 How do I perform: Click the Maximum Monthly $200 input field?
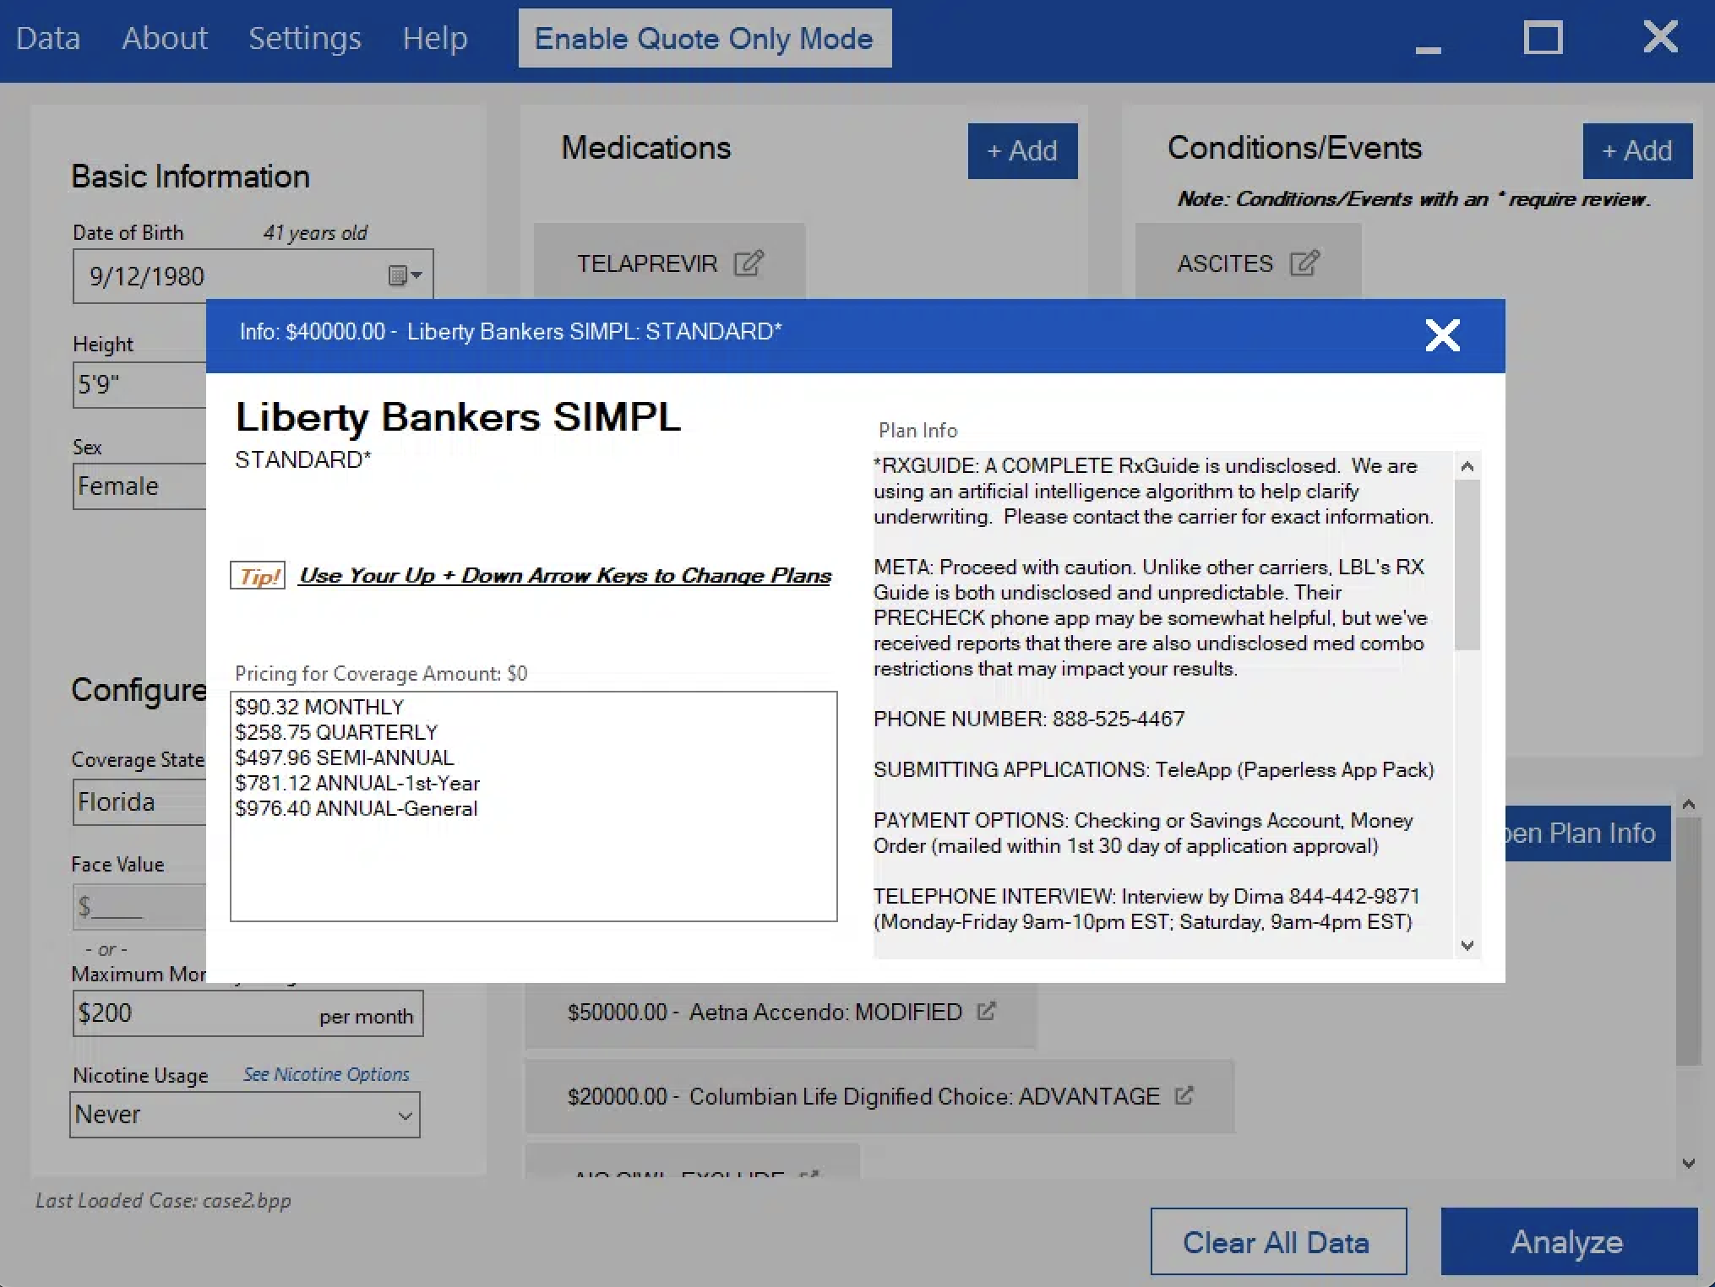(194, 1013)
